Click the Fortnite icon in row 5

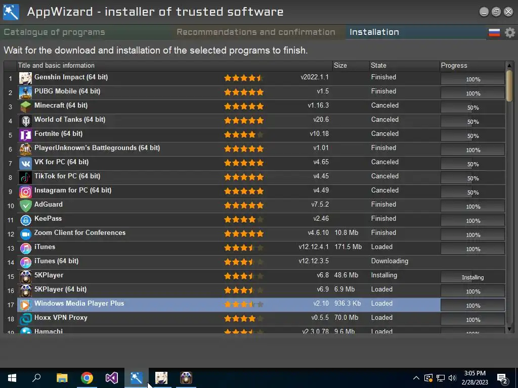click(25, 135)
